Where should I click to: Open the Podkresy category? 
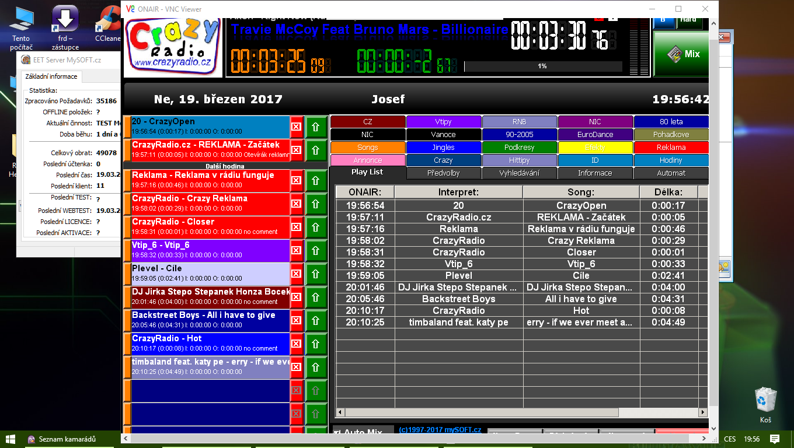(x=520, y=148)
